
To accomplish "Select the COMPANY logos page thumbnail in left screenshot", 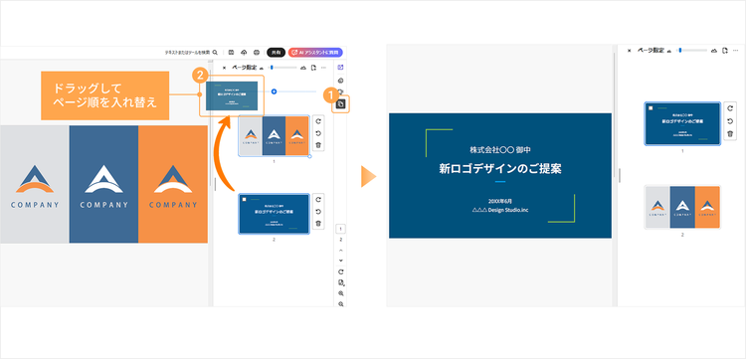I will click(x=275, y=135).
